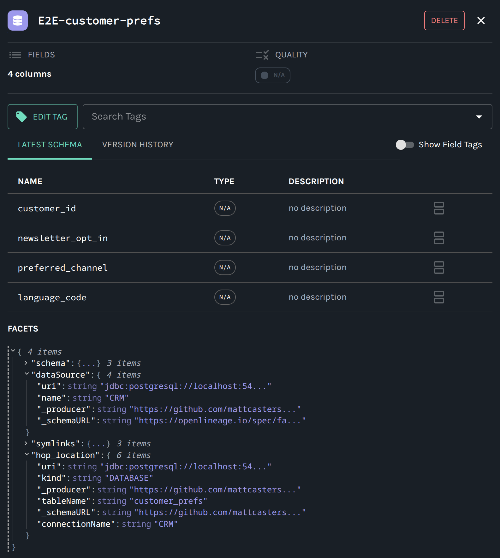This screenshot has height=558, width=500.
Task: Toggle the Show Field Tags switch
Action: point(405,145)
